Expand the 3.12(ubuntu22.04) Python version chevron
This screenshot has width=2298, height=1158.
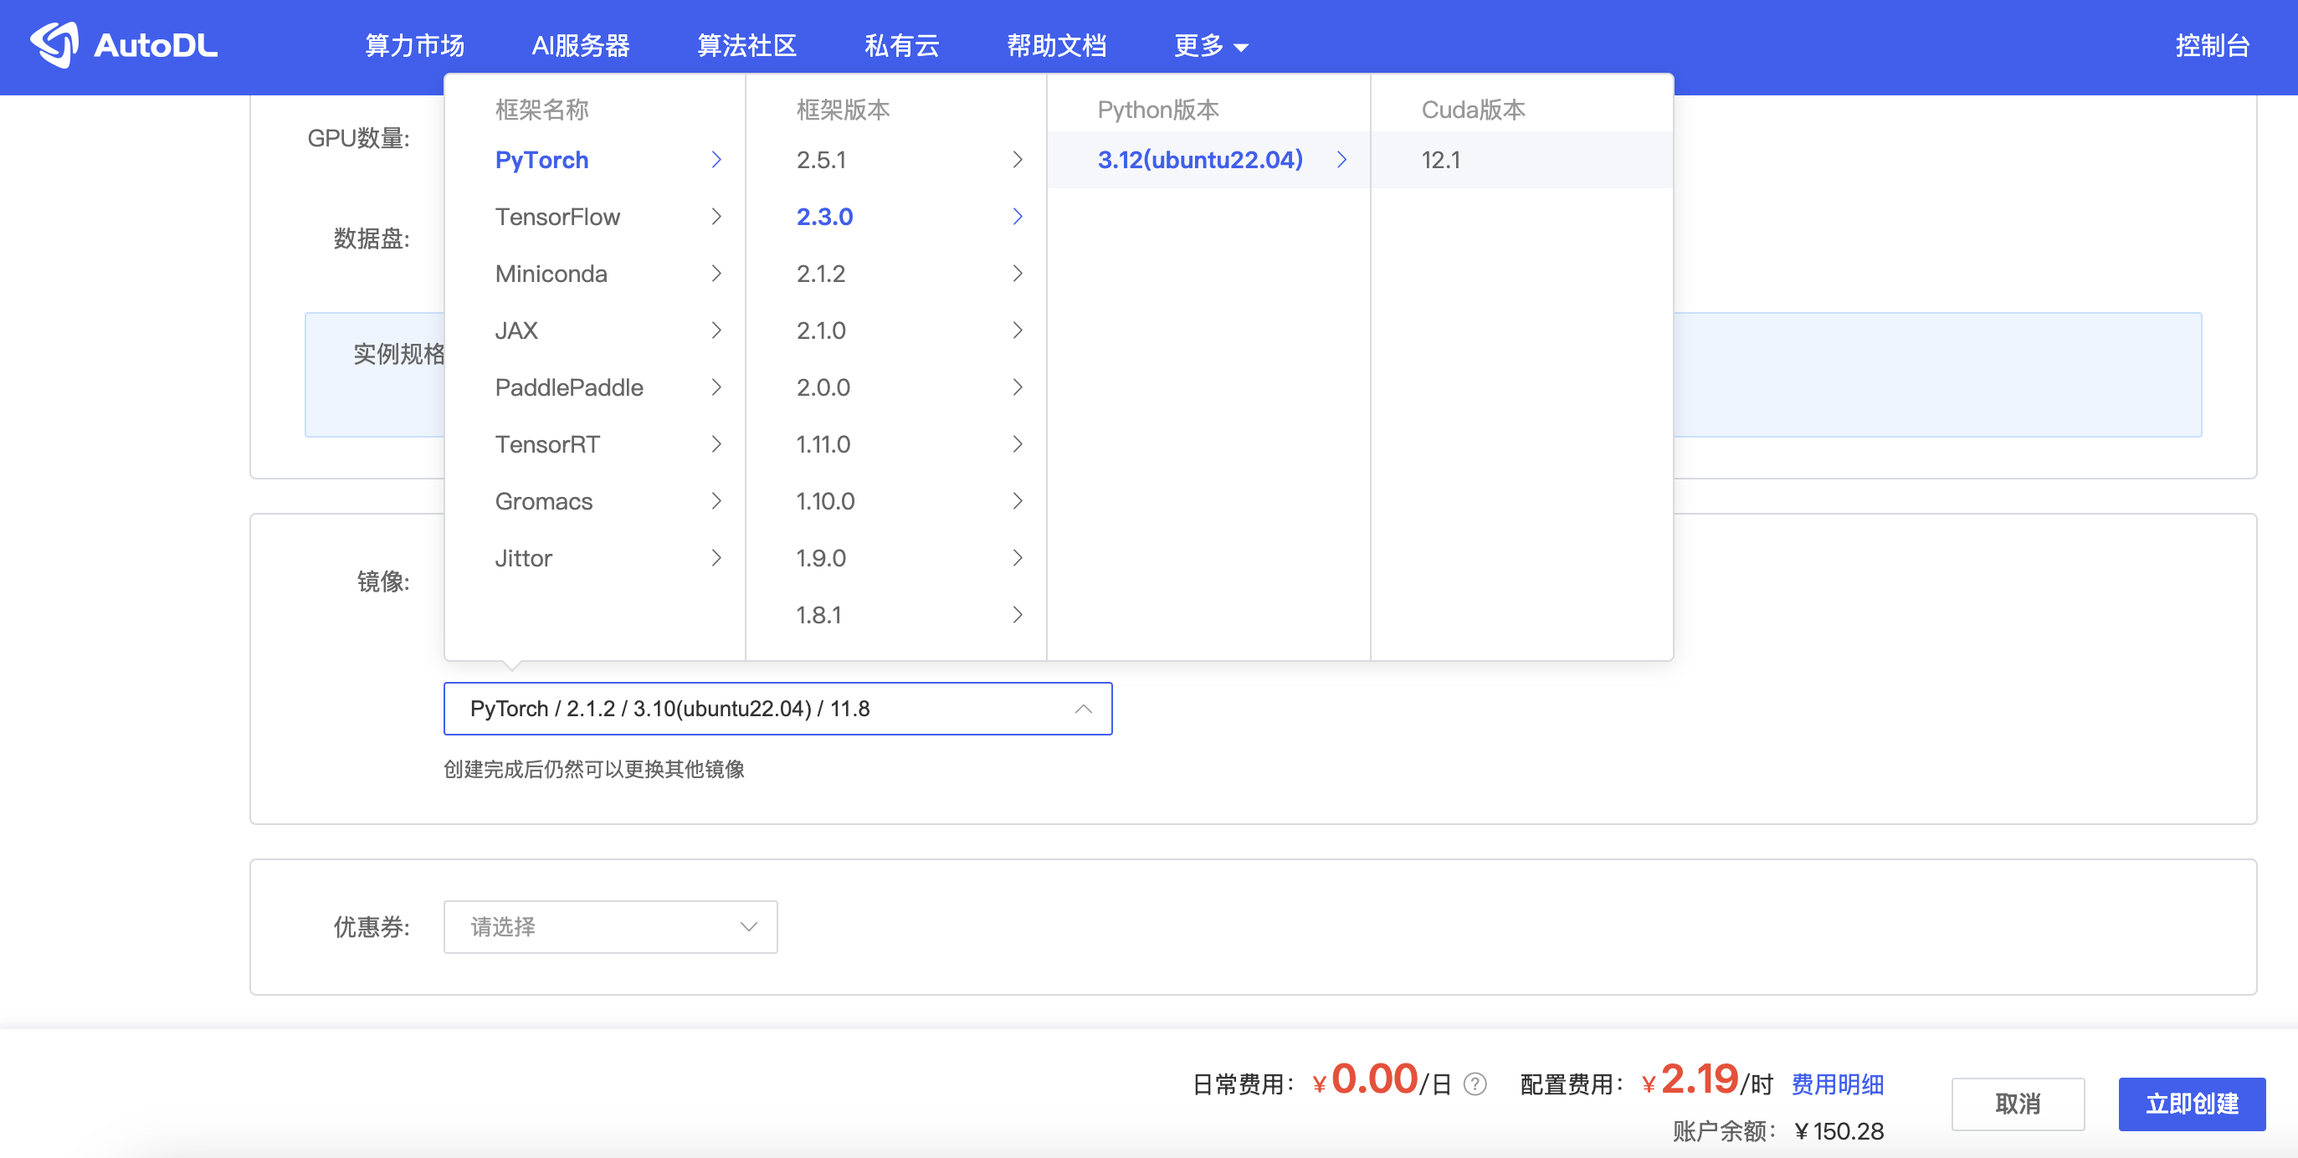pos(1341,160)
